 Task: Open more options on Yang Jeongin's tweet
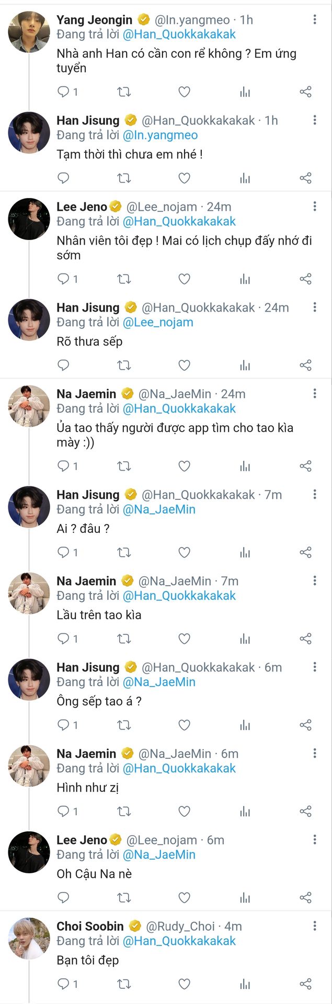[315, 19]
